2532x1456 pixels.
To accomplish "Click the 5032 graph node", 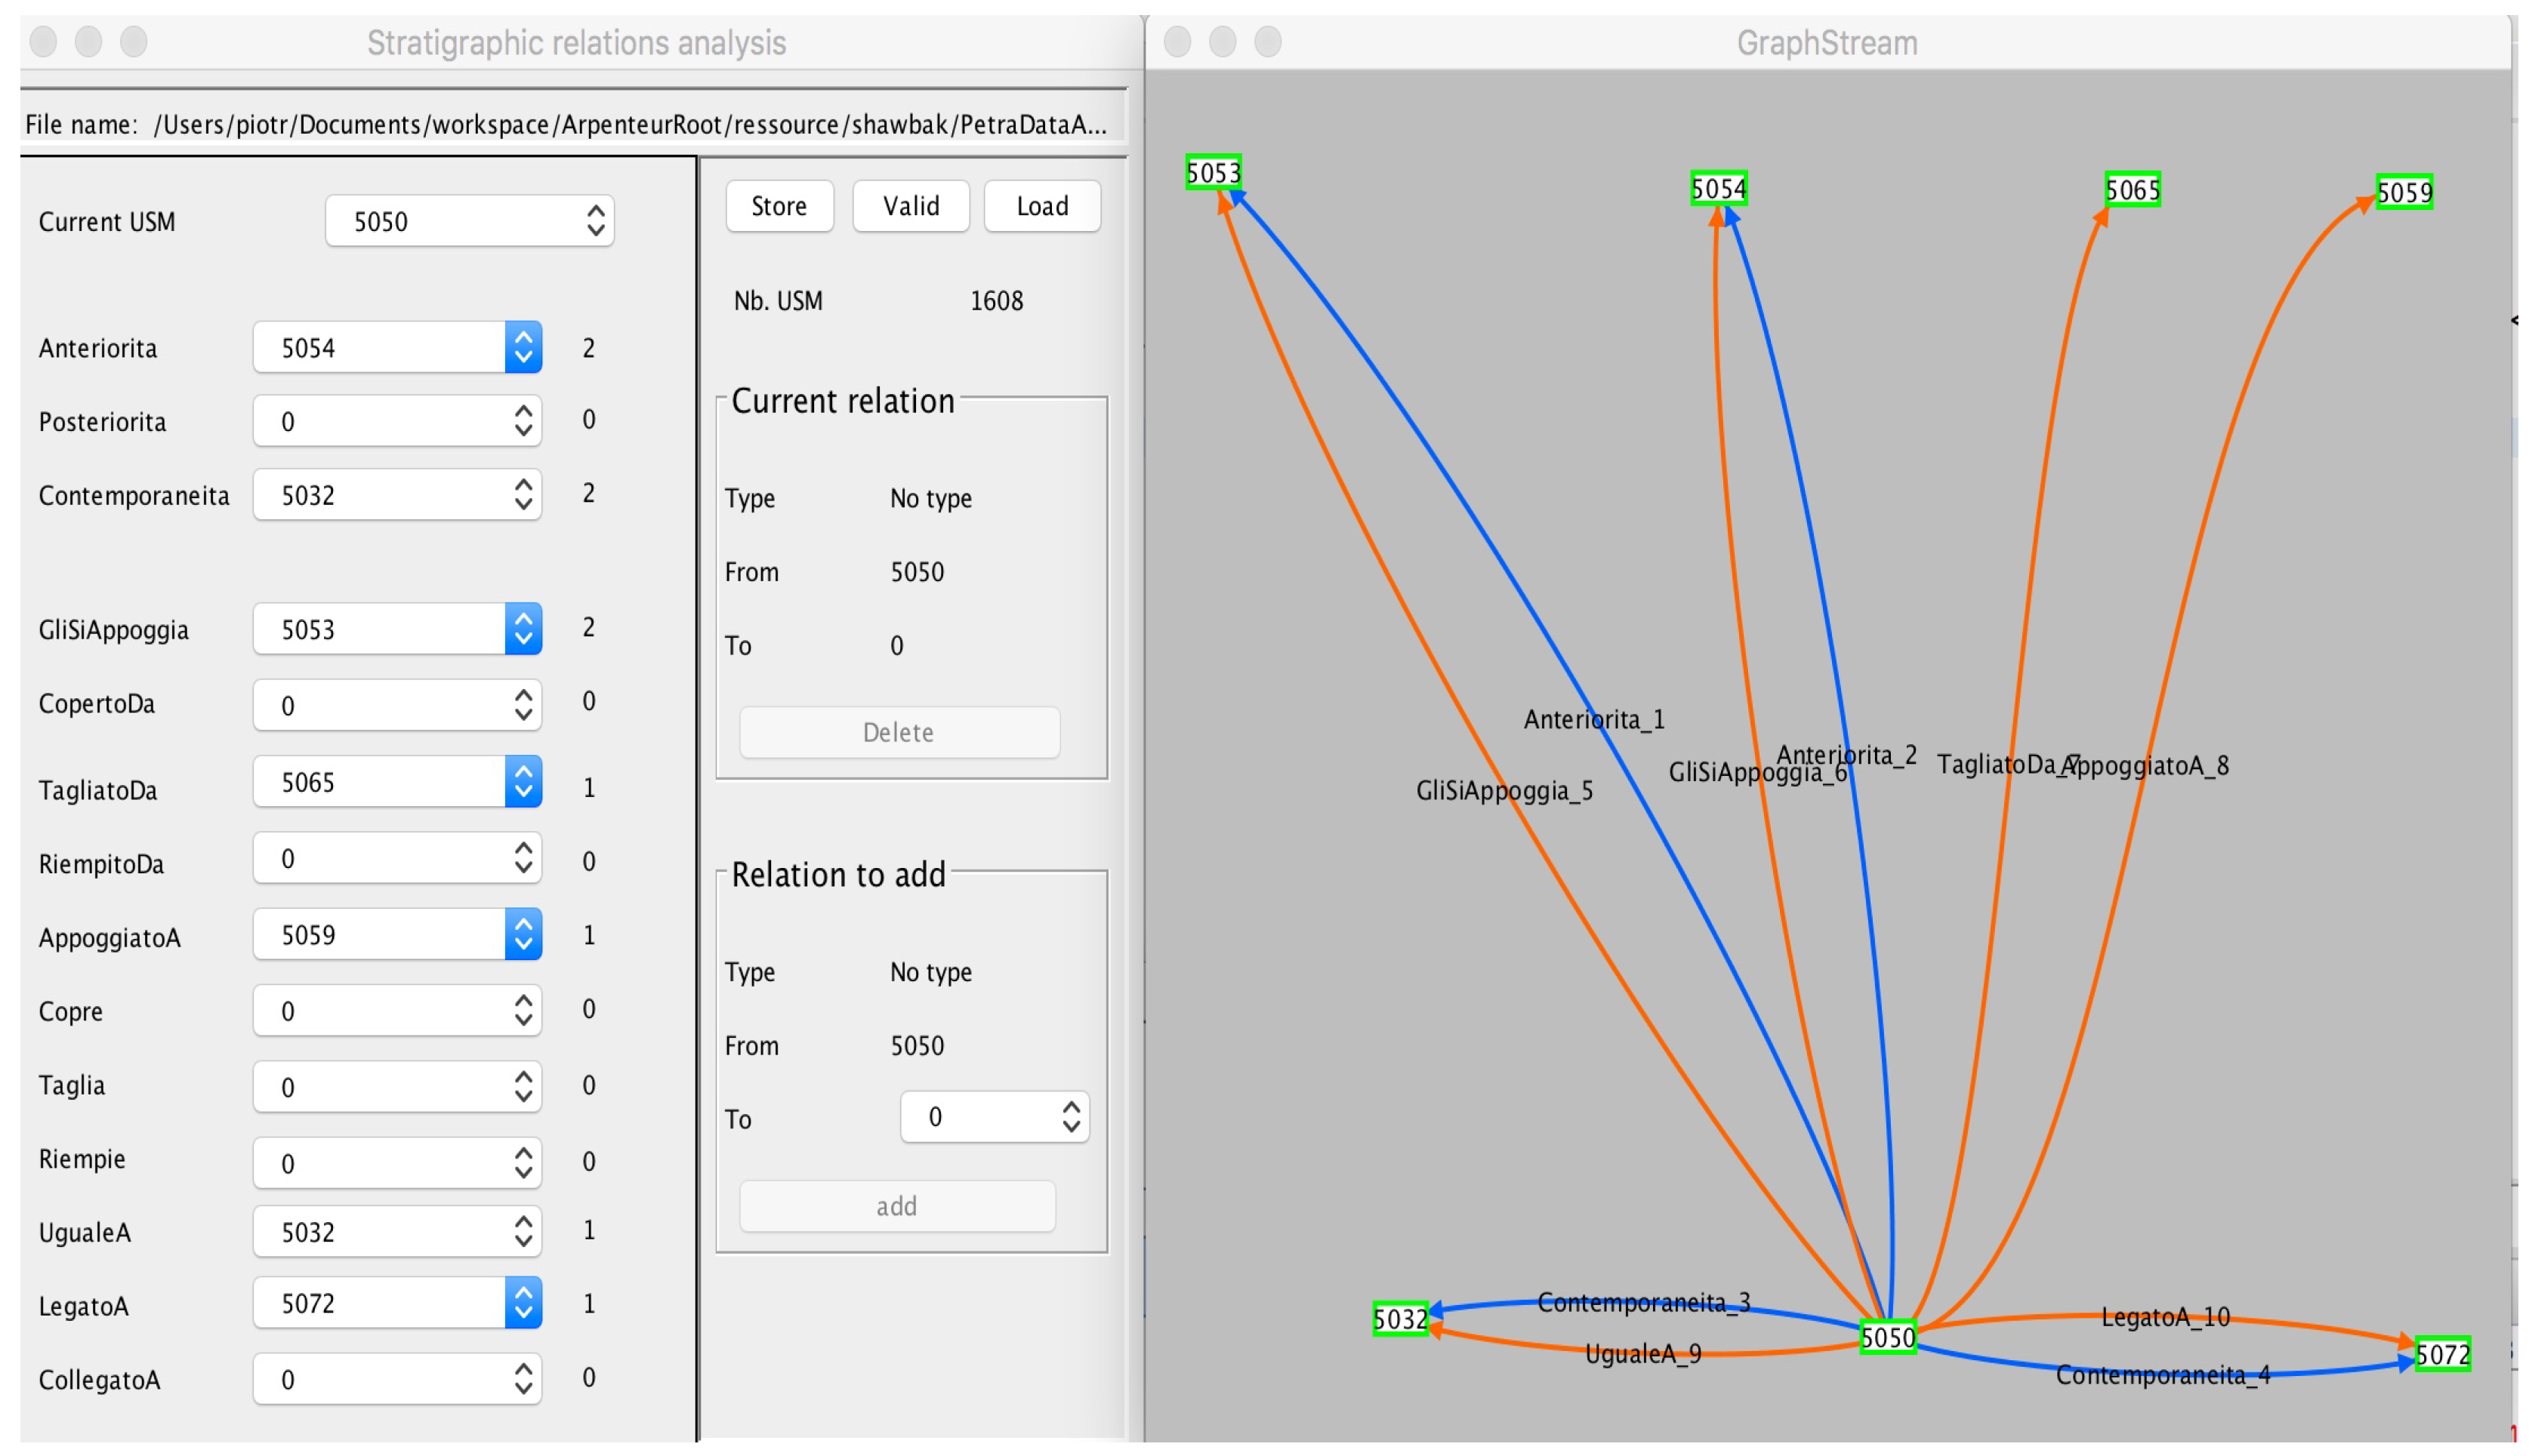I will [1399, 1319].
